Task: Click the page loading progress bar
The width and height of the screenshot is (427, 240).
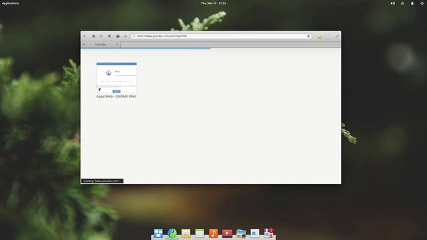Action: [x=145, y=48]
